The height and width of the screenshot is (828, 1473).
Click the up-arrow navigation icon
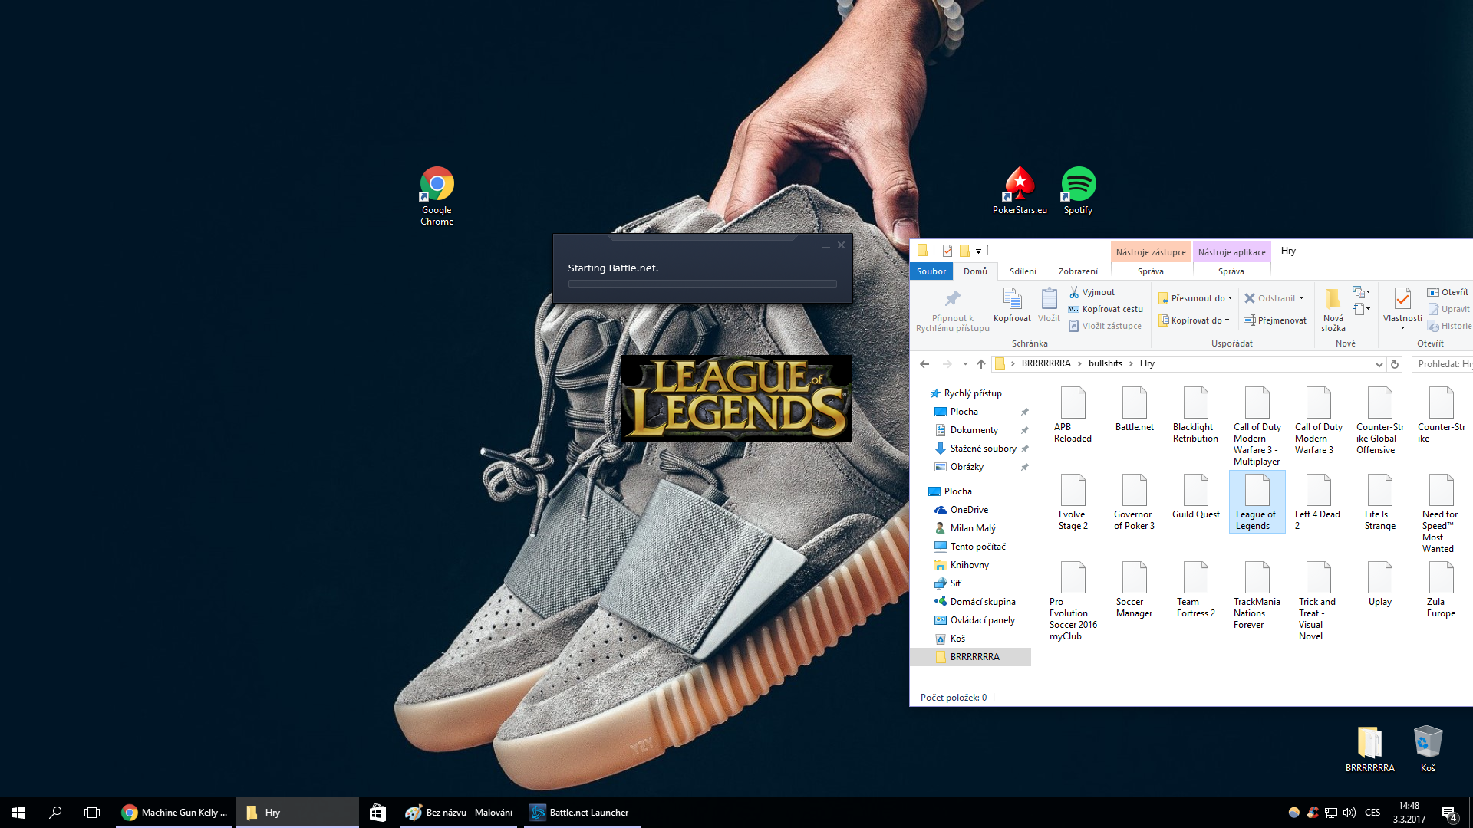point(981,364)
